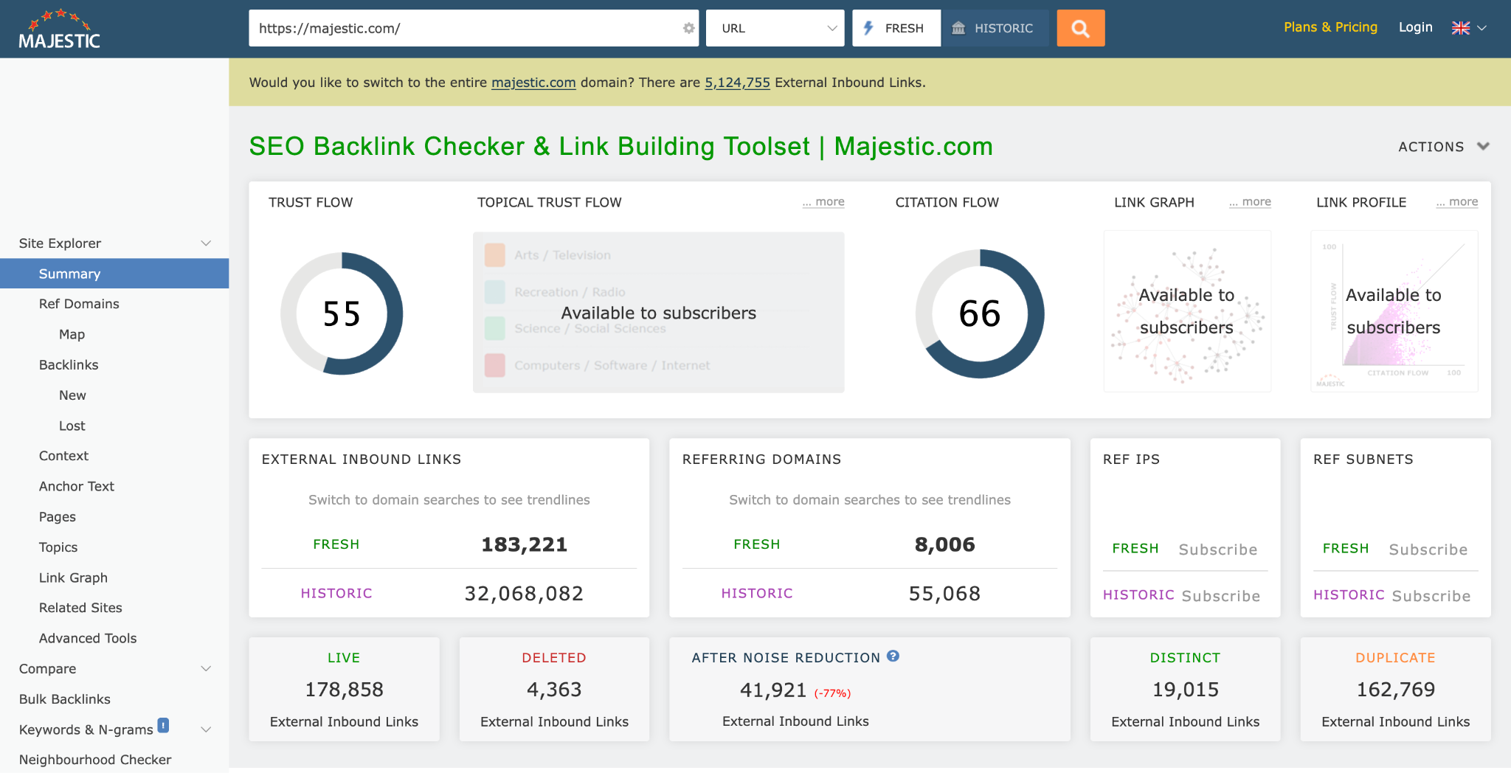Click the Computers / Software / Internet swatch
The width and height of the screenshot is (1511, 773).
pyautogui.click(x=495, y=365)
